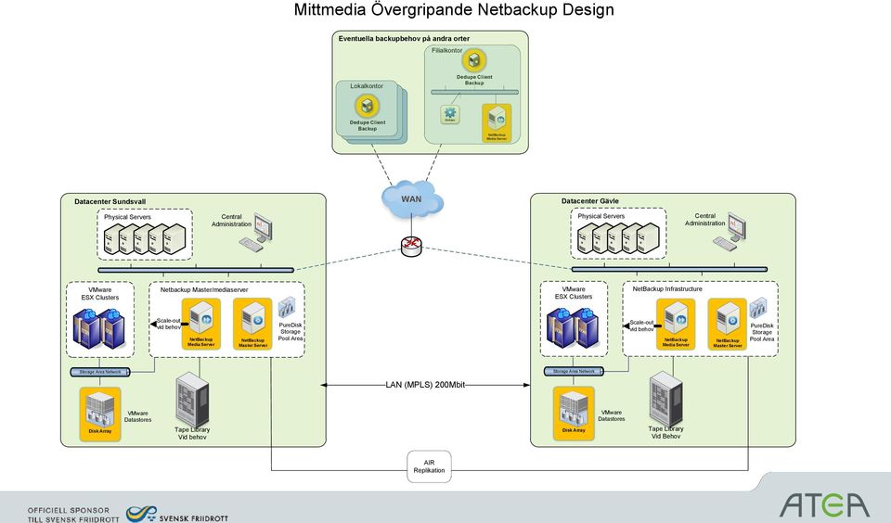
Task: Select the Filialkontor NetBackup Media Server icon
Action: point(497,122)
